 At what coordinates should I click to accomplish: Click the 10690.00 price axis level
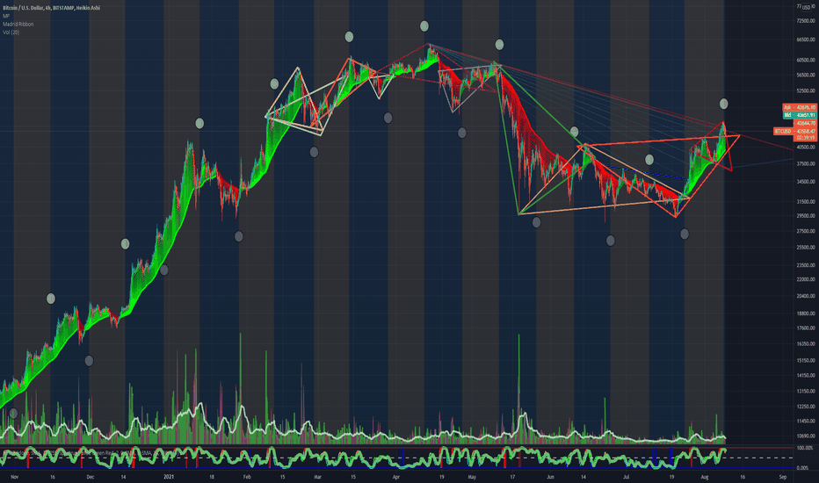pyautogui.click(x=807, y=436)
